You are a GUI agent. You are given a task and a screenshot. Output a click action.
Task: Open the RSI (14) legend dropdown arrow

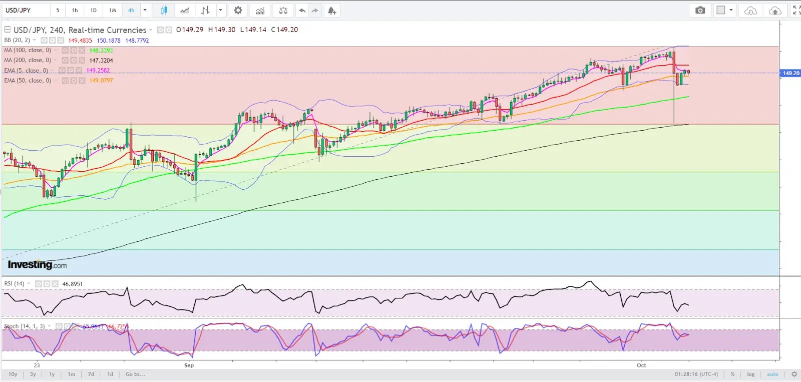pos(29,284)
